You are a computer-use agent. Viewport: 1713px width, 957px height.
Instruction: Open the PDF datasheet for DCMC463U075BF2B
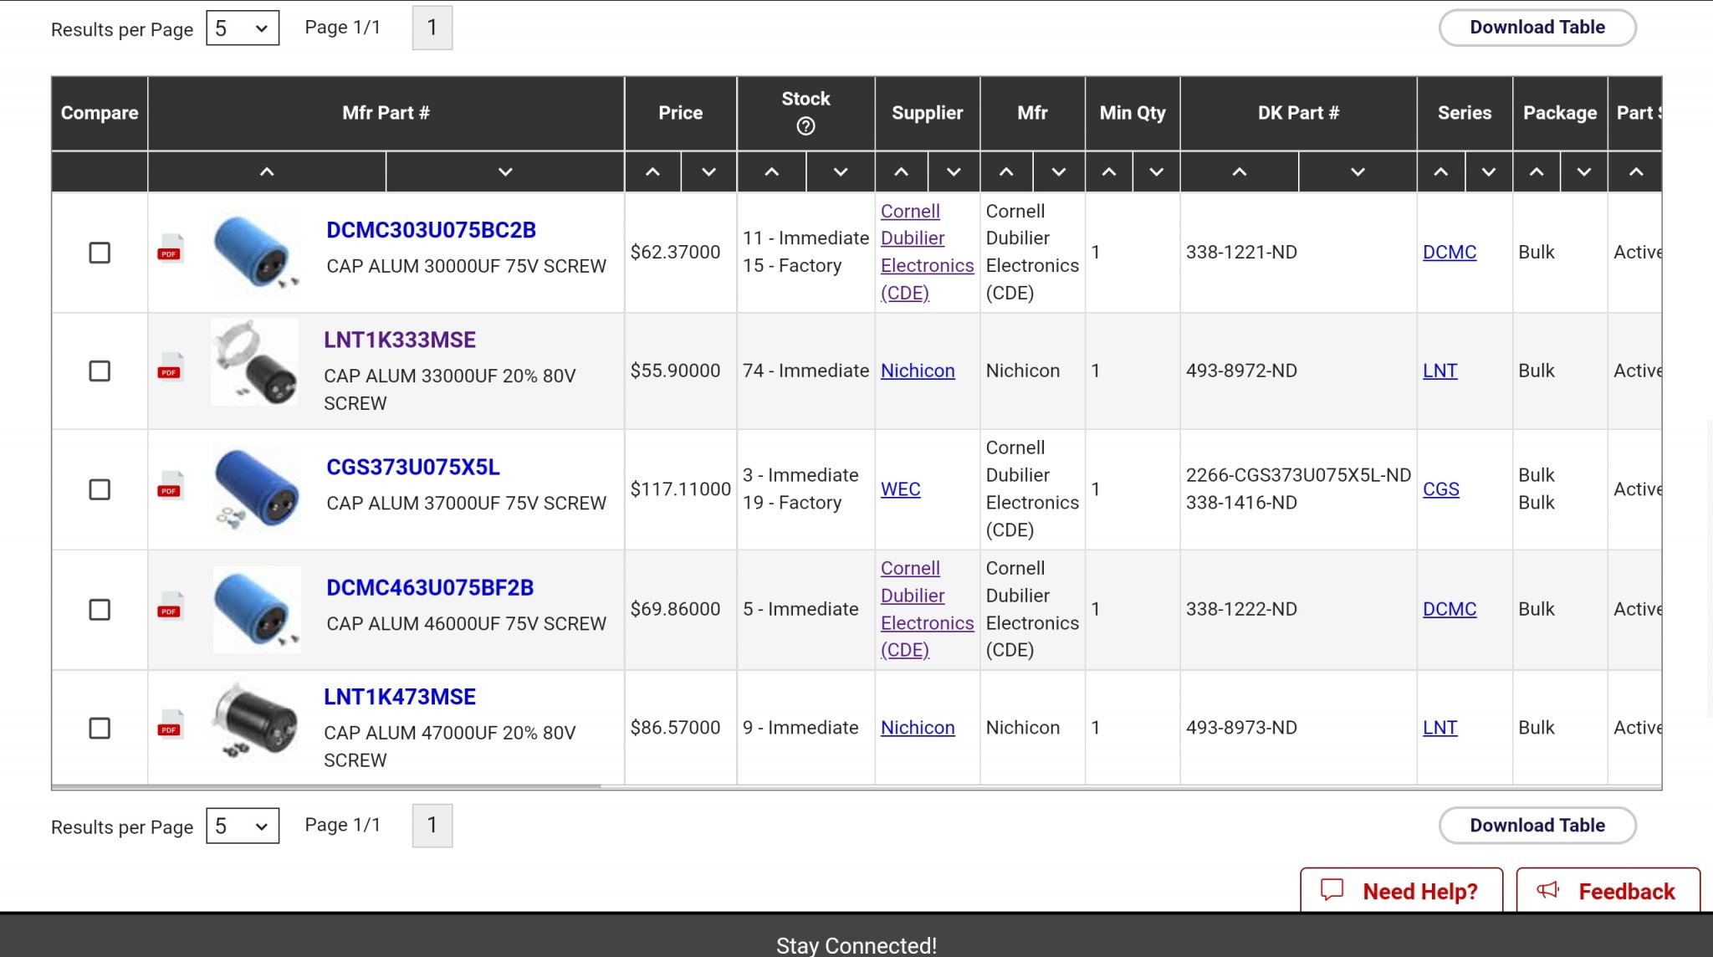pos(170,606)
